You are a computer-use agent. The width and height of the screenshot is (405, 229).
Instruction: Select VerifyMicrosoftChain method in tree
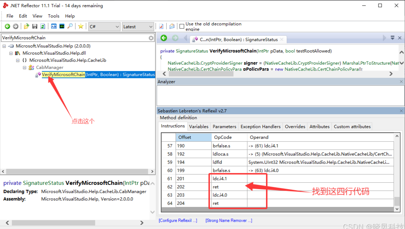(x=98, y=75)
